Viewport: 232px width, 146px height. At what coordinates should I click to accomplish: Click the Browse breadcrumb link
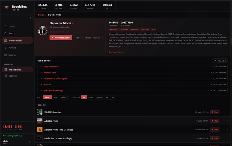pyautogui.click(x=41, y=15)
